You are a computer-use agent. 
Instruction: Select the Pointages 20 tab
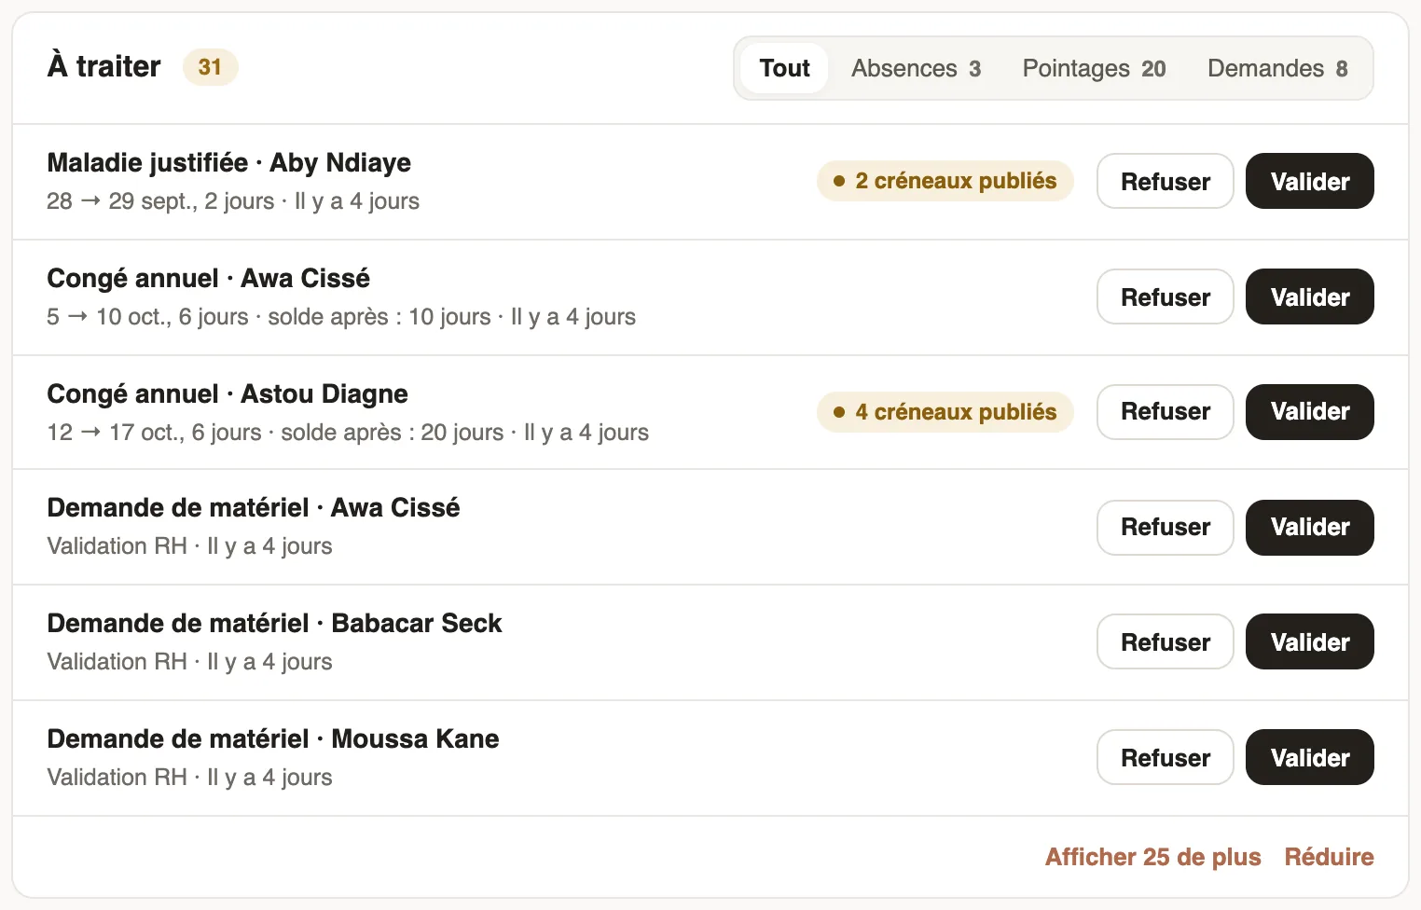(1094, 68)
